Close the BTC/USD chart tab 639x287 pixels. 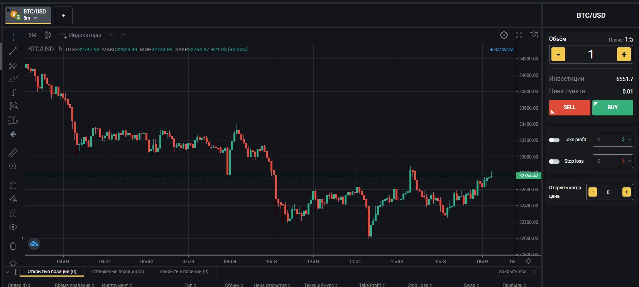click(x=8, y=10)
